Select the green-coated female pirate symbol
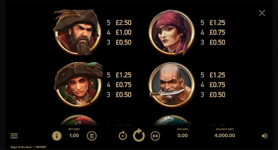This screenshot has width=278, height=150. pyautogui.click(x=78, y=85)
